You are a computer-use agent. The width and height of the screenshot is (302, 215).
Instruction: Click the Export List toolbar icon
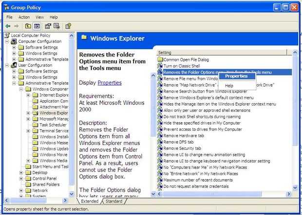click(57, 26)
